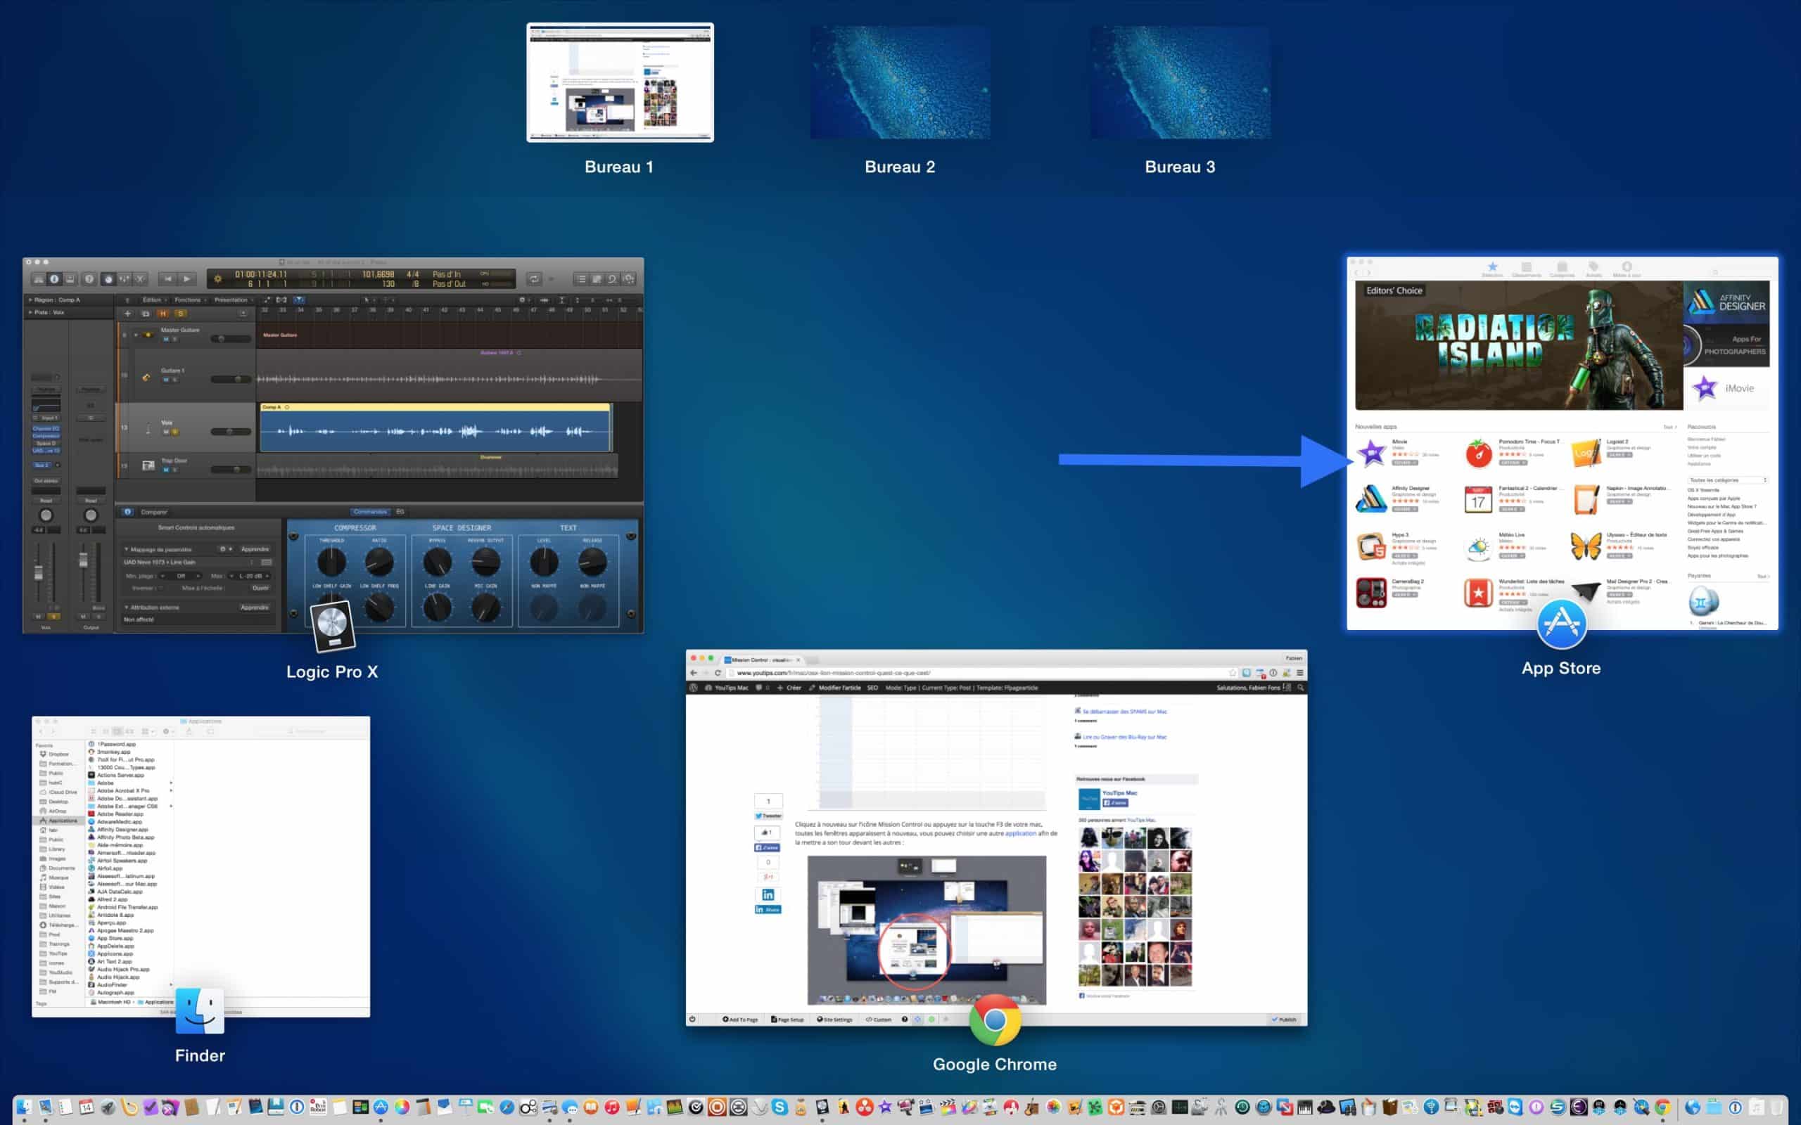Select the Applications folder in Finder sidebar

59,821
